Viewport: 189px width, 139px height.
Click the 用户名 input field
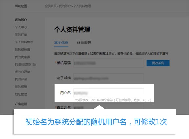(x=109, y=93)
